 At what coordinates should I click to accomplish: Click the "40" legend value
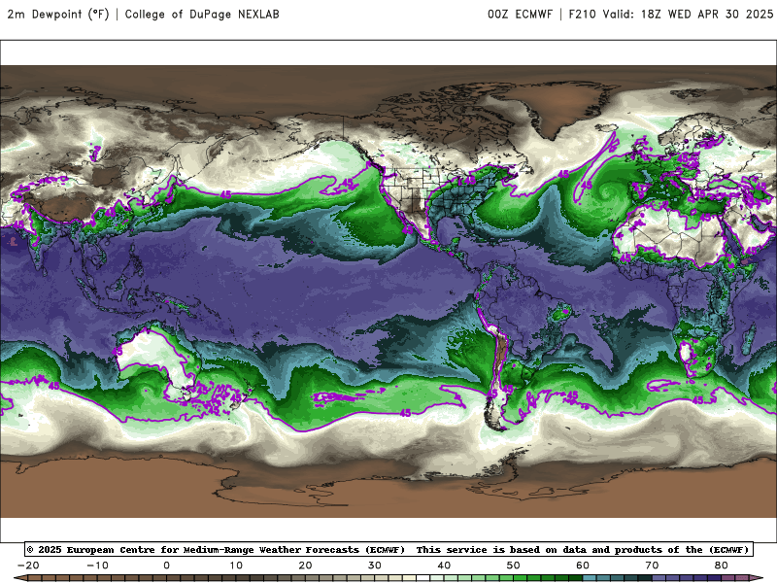(444, 566)
